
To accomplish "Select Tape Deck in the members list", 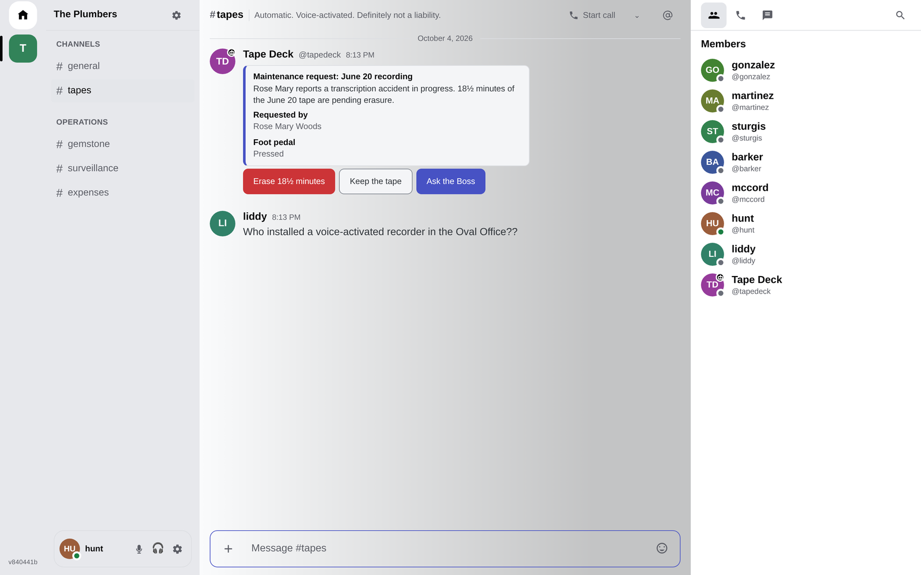I will tap(806, 285).
